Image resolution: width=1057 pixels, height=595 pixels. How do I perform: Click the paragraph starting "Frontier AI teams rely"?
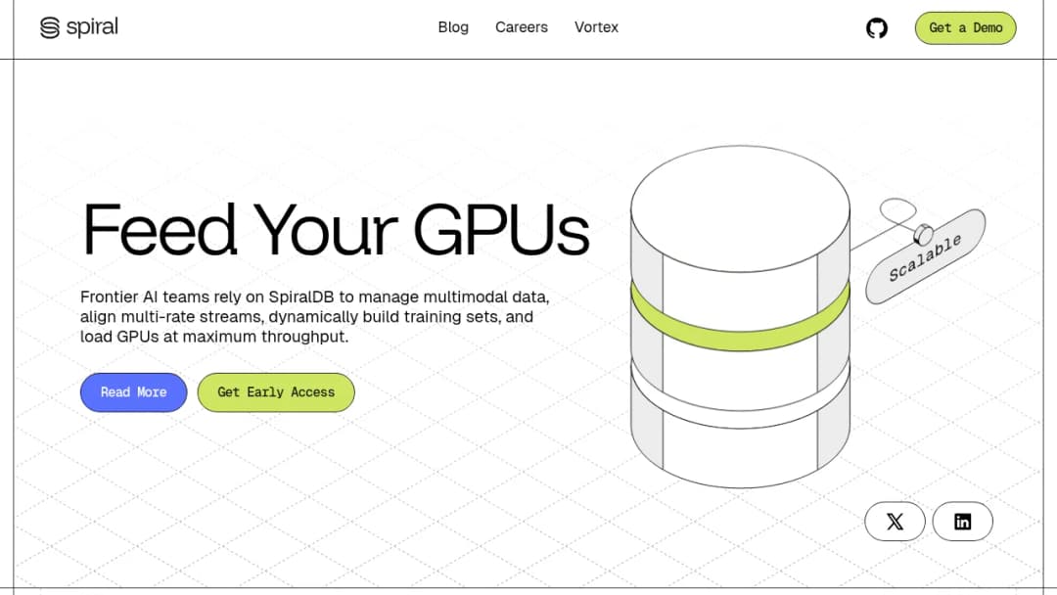315,317
